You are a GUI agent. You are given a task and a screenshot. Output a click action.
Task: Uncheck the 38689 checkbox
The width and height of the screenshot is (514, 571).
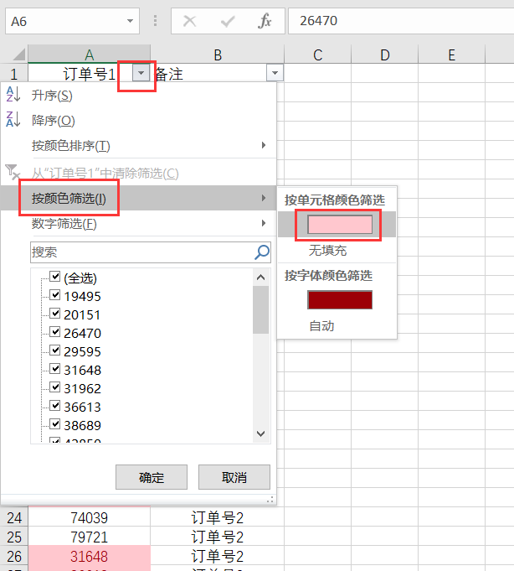pyautogui.click(x=55, y=423)
